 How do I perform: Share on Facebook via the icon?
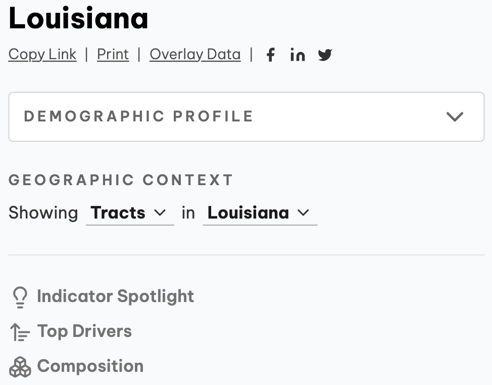coord(271,55)
